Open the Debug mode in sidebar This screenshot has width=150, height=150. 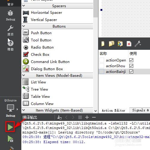(x=10, y=15)
